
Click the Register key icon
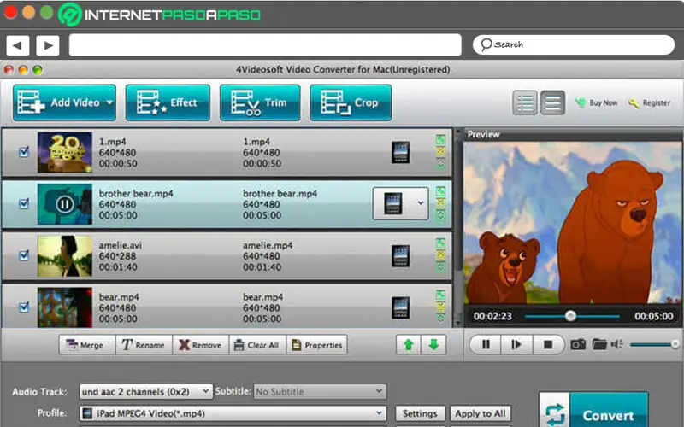coord(634,103)
